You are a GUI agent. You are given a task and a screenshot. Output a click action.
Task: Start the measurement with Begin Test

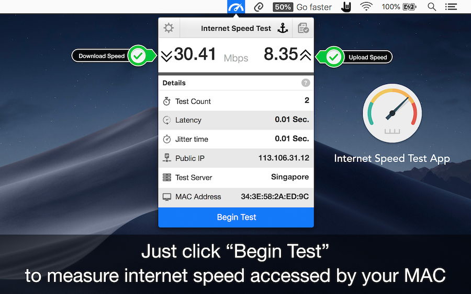[236, 217]
